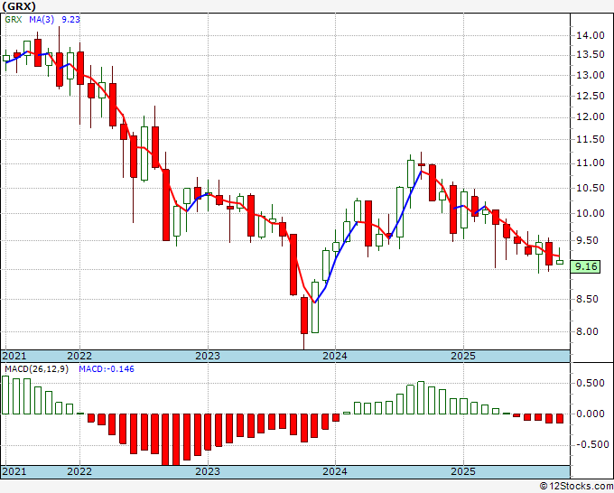614x493 pixels.
Task: Click the latest small green candlestick near 9.16
Action: tap(560, 262)
